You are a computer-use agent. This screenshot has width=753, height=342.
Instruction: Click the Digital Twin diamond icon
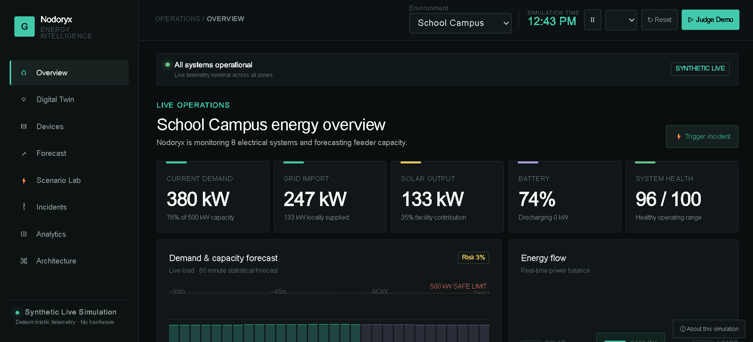coord(24,99)
